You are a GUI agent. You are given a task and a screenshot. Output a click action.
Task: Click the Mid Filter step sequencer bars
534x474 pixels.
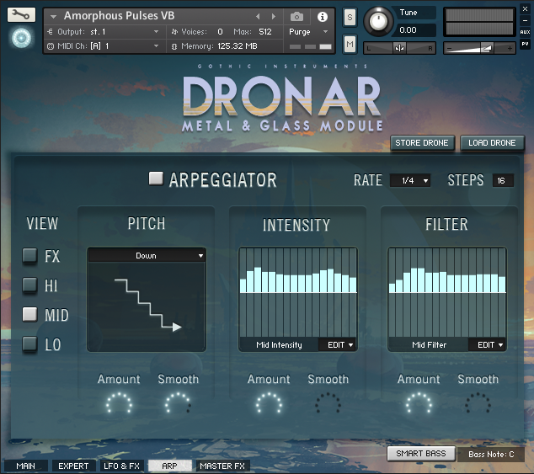[447, 293]
